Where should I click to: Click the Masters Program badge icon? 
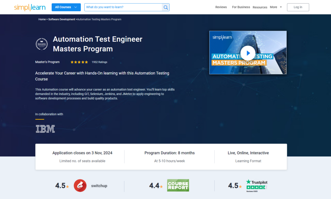pyautogui.click(x=42, y=44)
